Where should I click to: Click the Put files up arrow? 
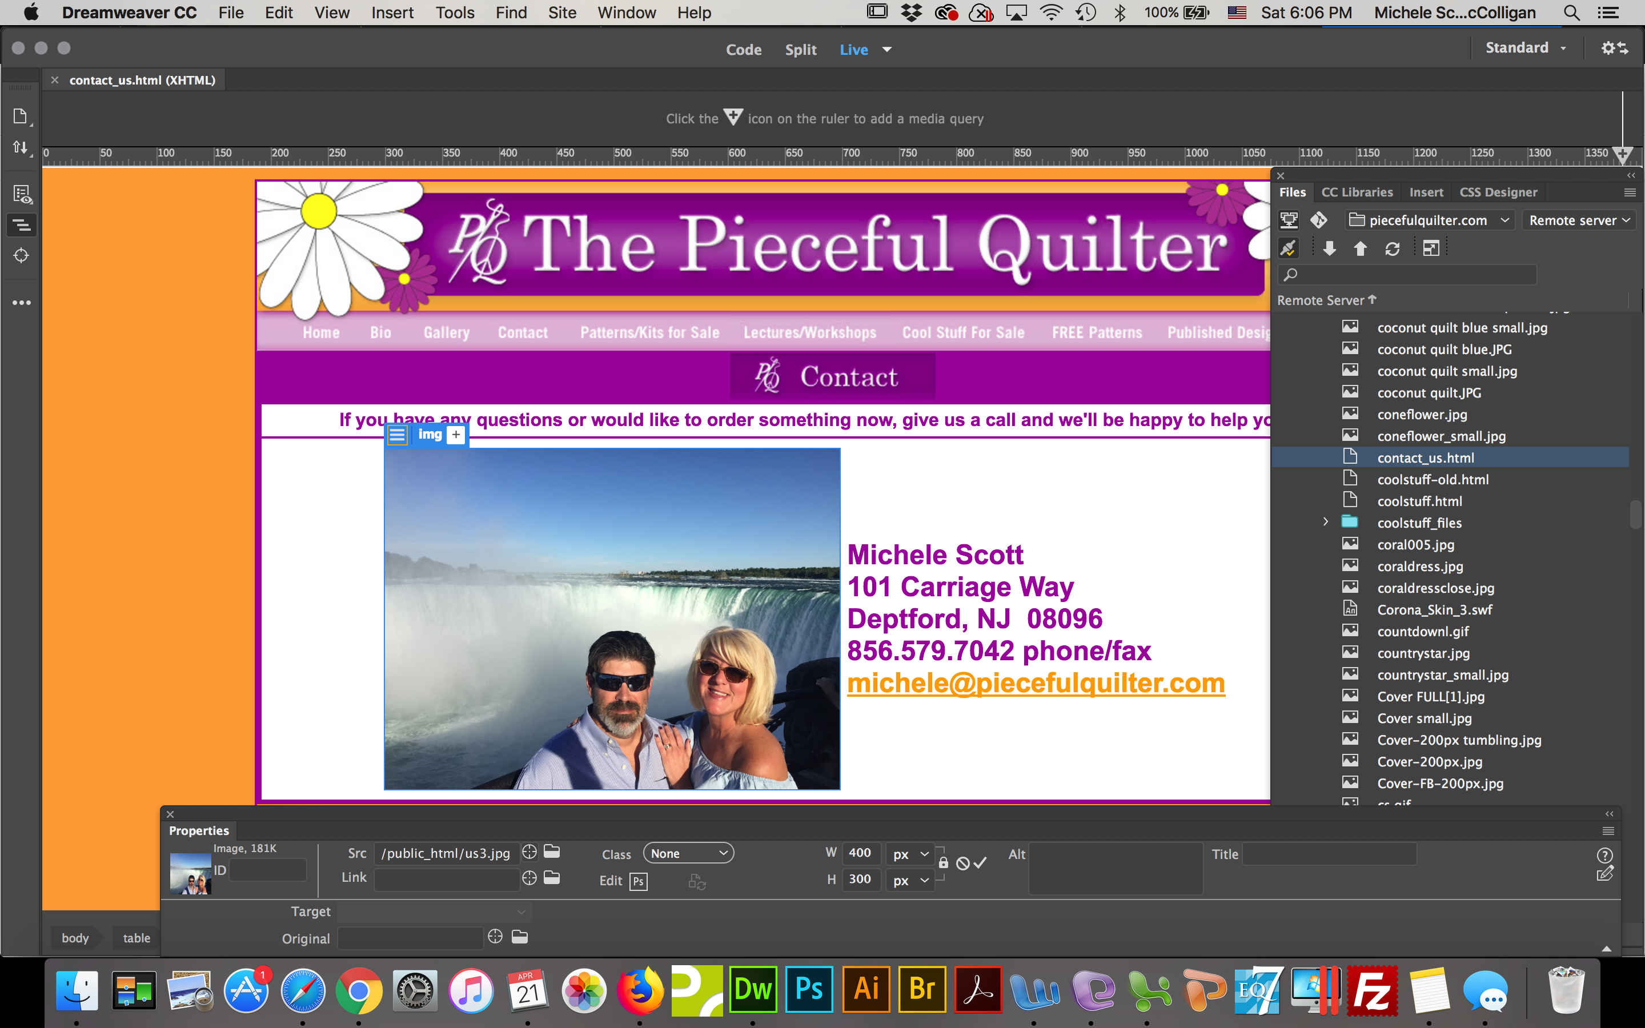1360,249
